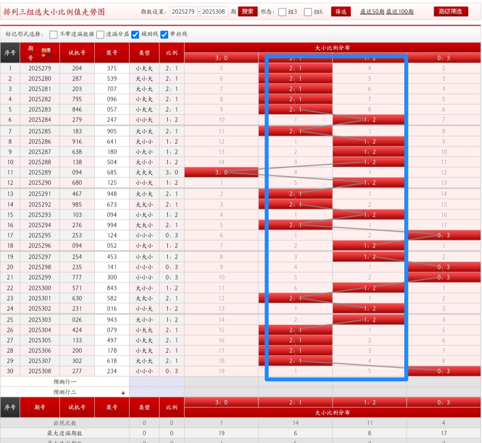Click highlighted 0:3 cell in row 2025298
The width and height of the screenshot is (482, 443).
pos(444,267)
